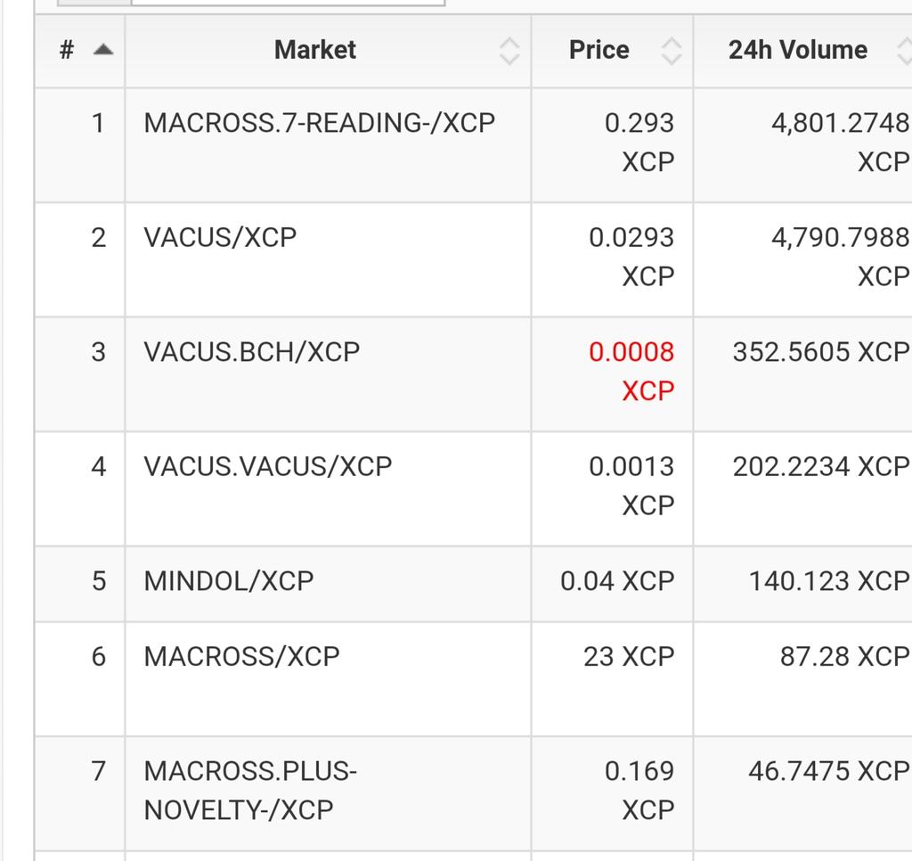The width and height of the screenshot is (912, 861).
Task: Open VACUS/XCP market row
Action: (x=220, y=237)
